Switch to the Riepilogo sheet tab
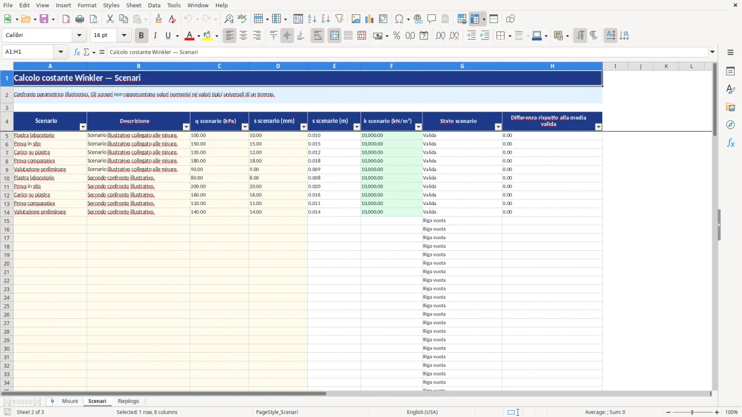 click(129, 402)
